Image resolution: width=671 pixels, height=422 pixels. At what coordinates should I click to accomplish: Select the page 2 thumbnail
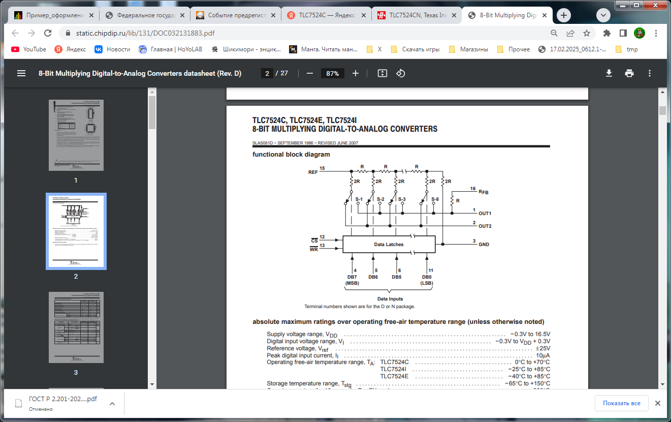click(76, 231)
